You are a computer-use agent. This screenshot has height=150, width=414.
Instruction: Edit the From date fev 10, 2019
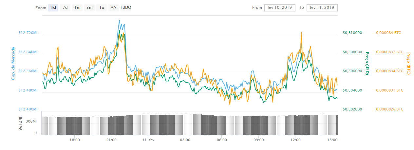[x=280, y=8]
